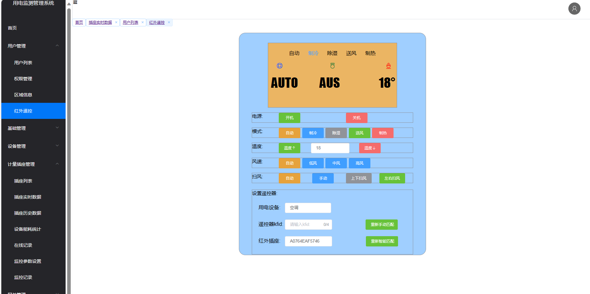Image resolution: width=590 pixels, height=294 pixels.
Task: Click the sidebar vertical scrollbar
Action: (x=69, y=151)
